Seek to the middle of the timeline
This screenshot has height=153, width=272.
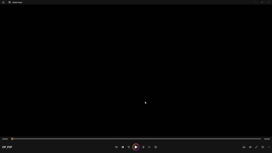tap(136, 139)
